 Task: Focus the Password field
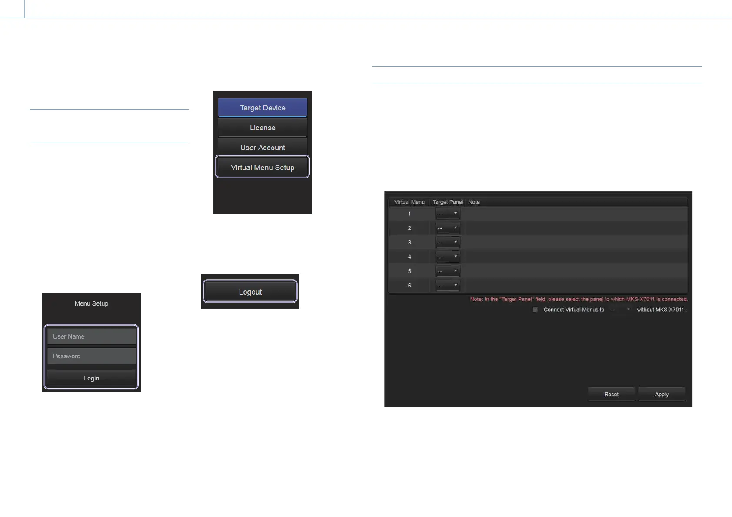[x=91, y=356]
